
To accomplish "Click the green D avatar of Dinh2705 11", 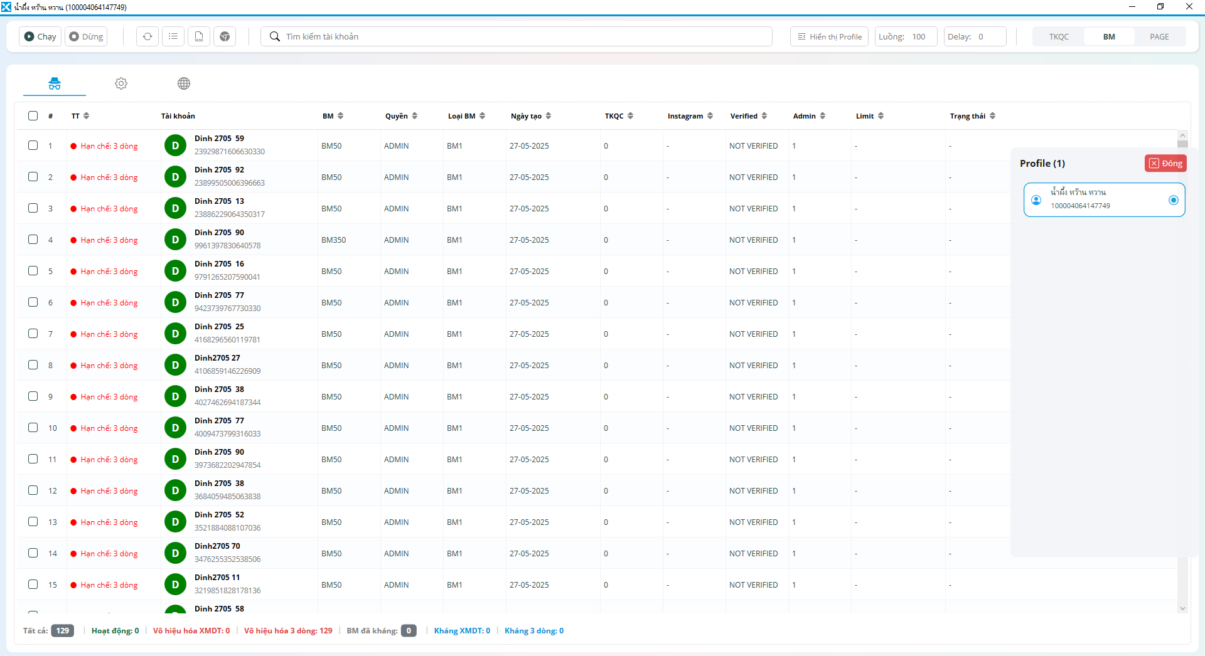I will click(x=176, y=585).
